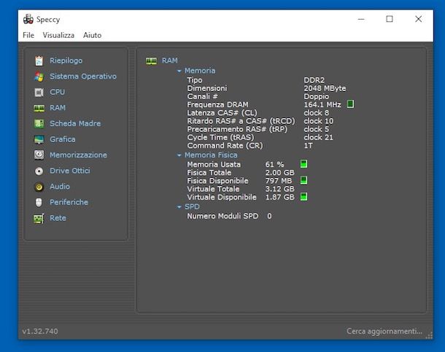Click green indicator next to Virtuale Disponibile
The height and width of the screenshot is (352, 445).
pos(303,197)
